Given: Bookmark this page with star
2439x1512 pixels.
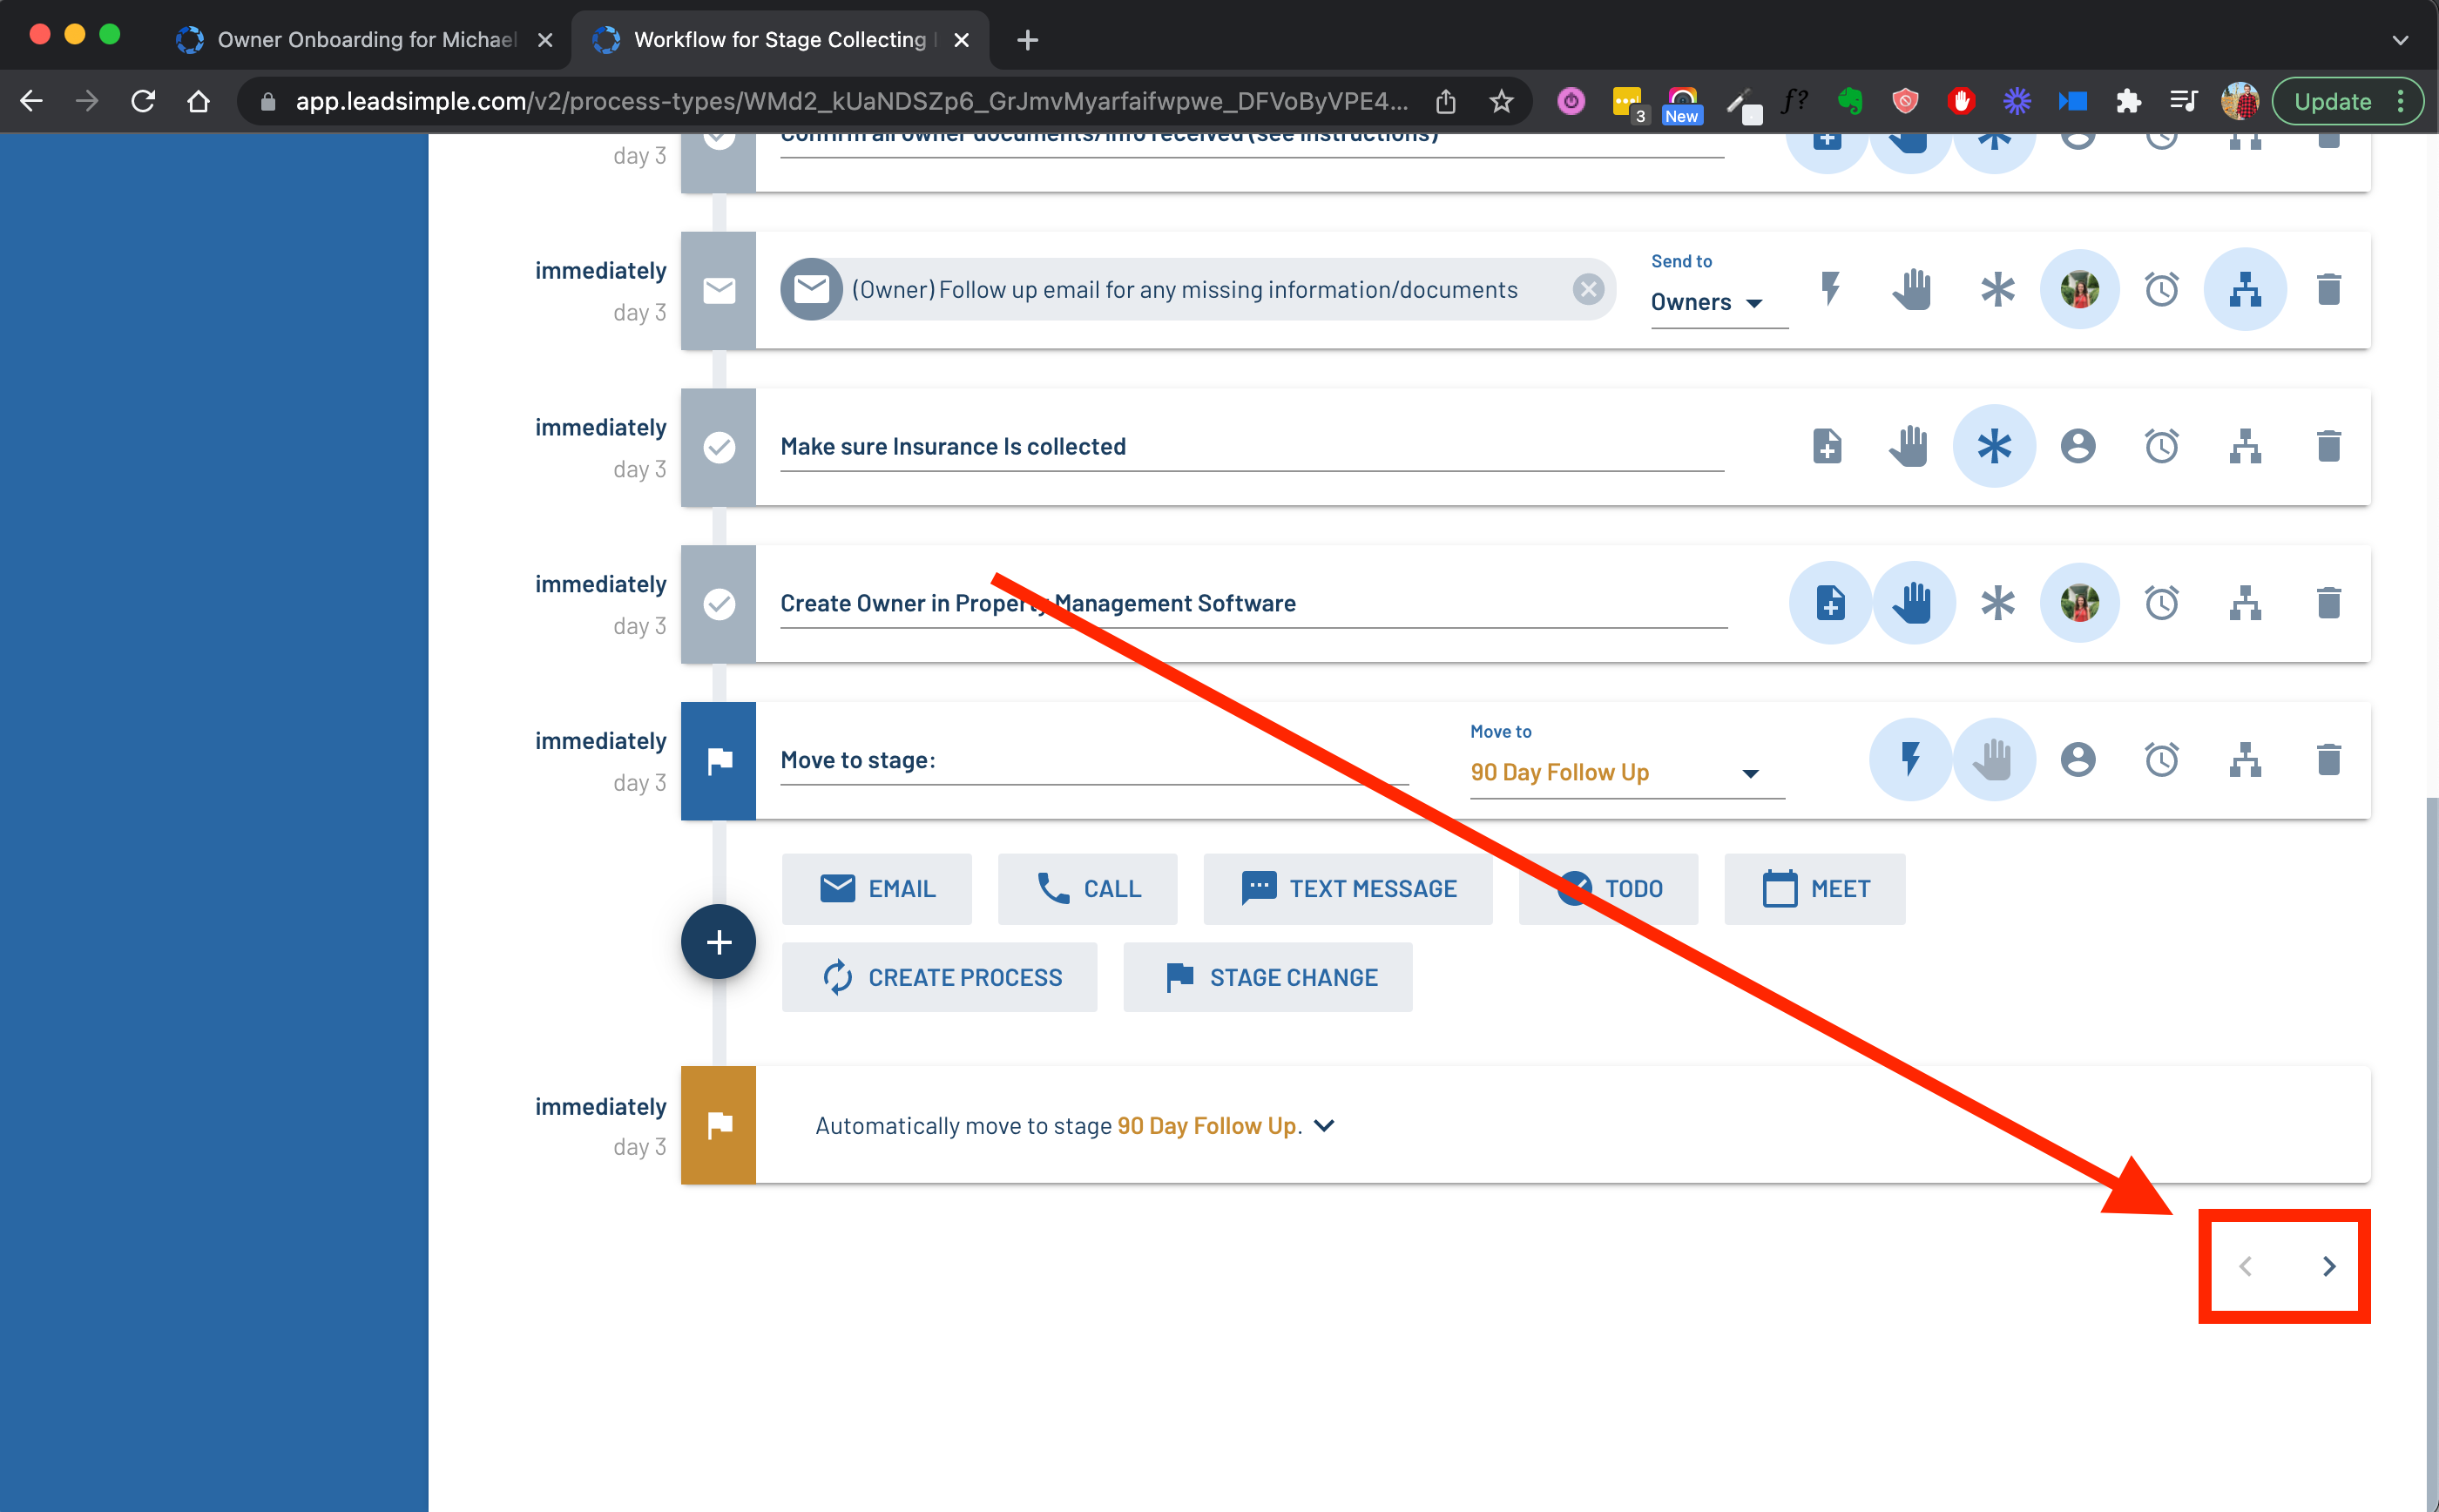Looking at the screenshot, I should point(1501,101).
